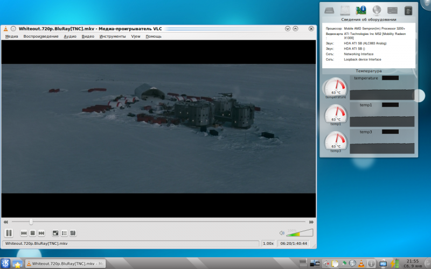The width and height of the screenshot is (431, 269).
Task: Jump to the previous media item
Action: tap(24, 233)
